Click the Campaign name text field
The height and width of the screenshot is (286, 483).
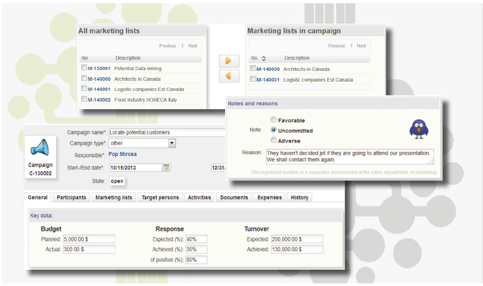pos(166,133)
